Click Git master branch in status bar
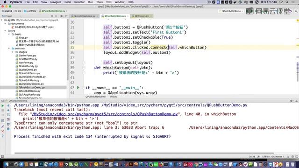The height and width of the screenshot is (168, 299). (278, 157)
